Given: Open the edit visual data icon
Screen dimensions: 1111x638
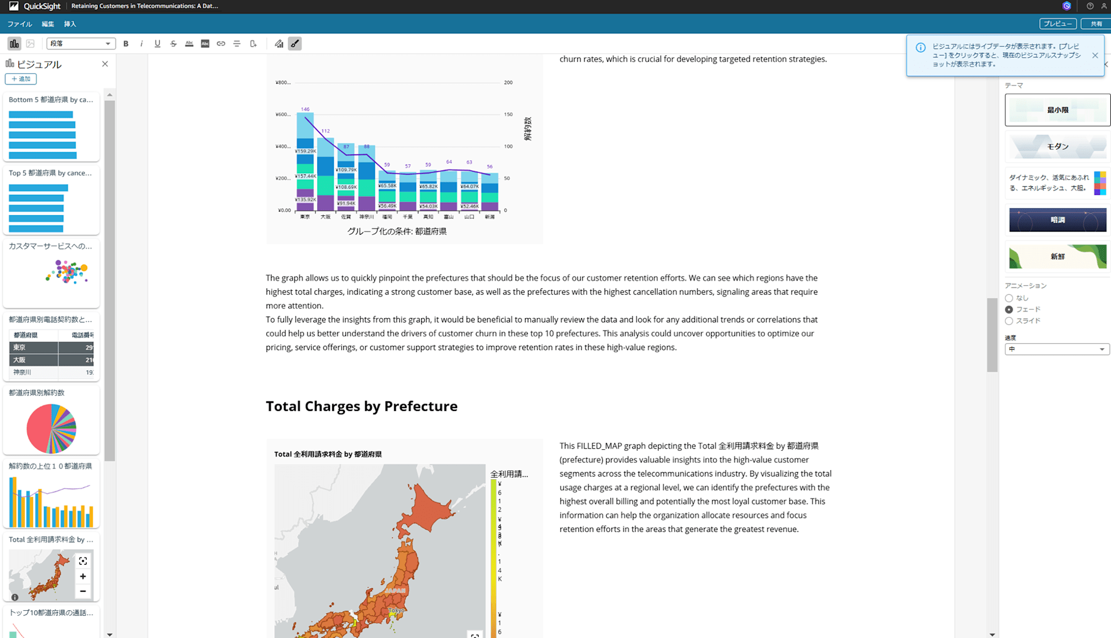Looking at the screenshot, I should point(279,43).
